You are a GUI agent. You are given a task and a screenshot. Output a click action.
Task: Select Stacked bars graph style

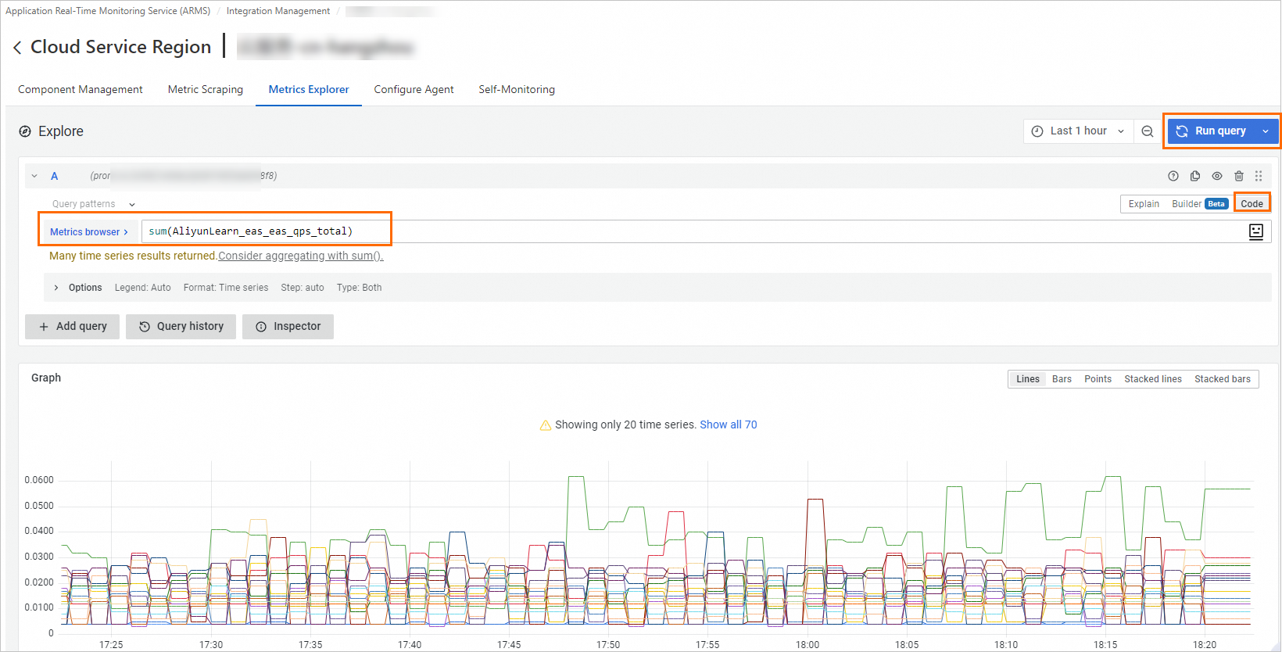[1223, 379]
